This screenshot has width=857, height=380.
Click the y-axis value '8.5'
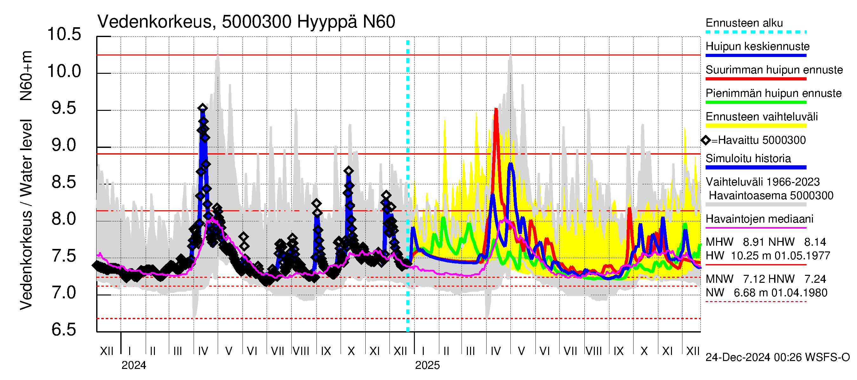pyautogui.click(x=64, y=182)
